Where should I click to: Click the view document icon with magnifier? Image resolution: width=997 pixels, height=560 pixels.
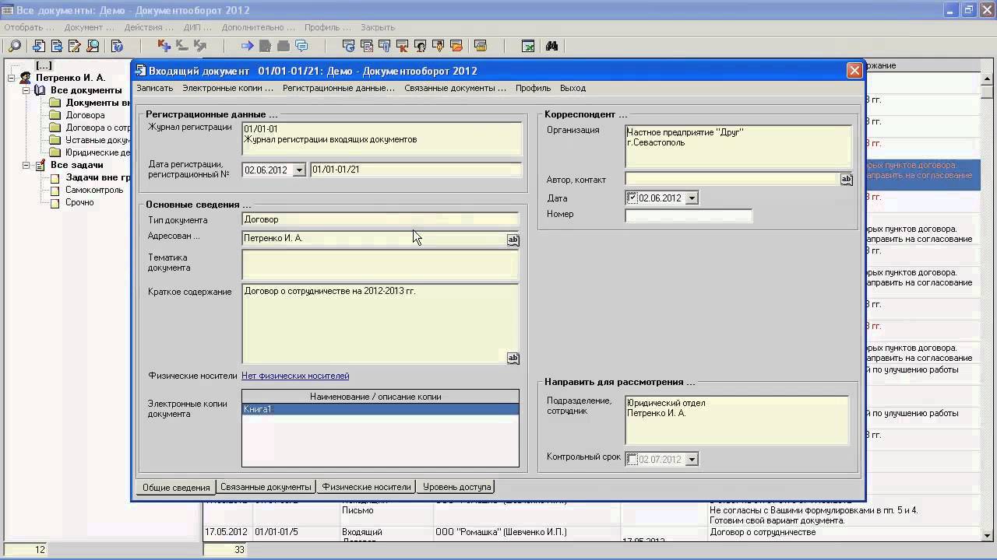[93, 46]
